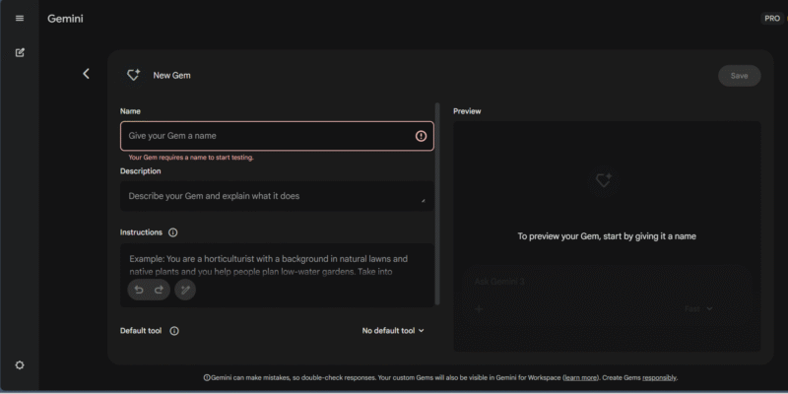This screenshot has width=788, height=394.
Task: Click the Description resize handle corner
Action: [x=424, y=201]
